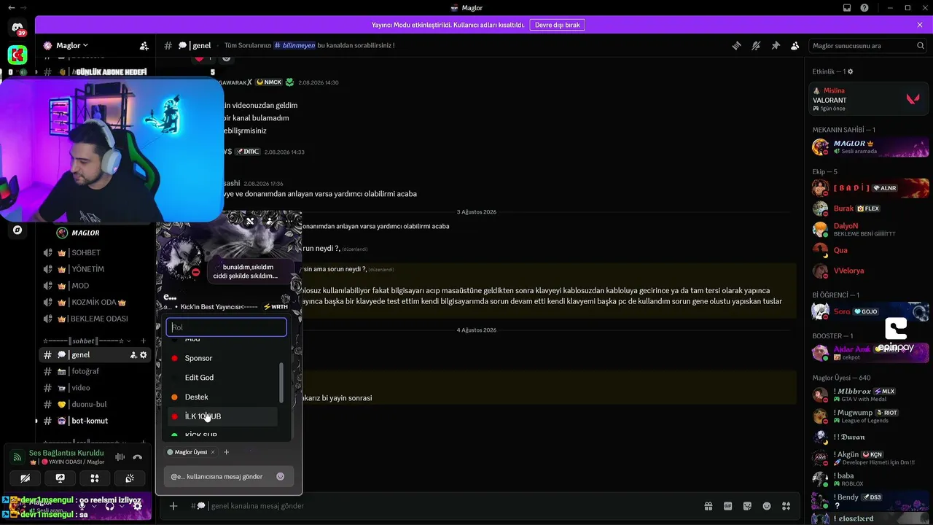Open Pinned Messages in the channel header

[x=776, y=45]
